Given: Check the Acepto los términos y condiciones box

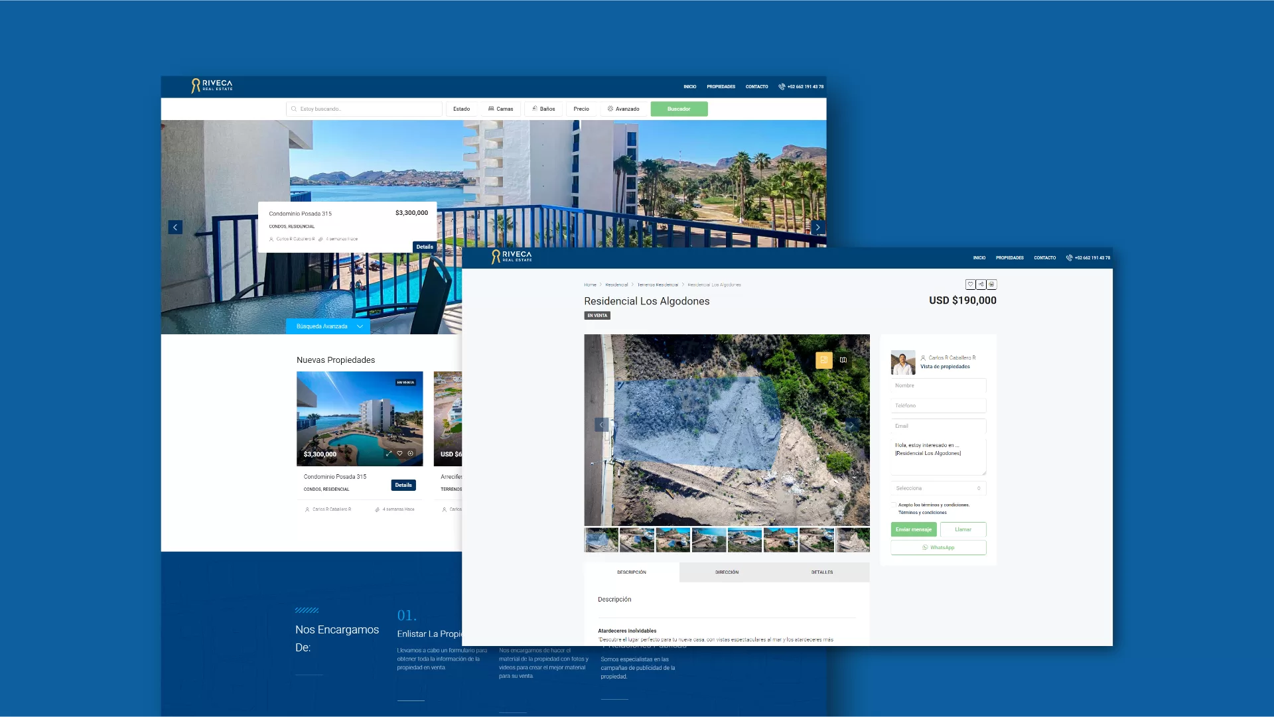Looking at the screenshot, I should [x=894, y=505].
